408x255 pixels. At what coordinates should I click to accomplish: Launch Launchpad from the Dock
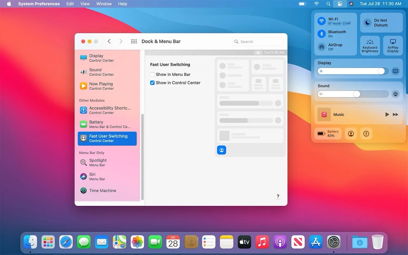click(x=48, y=242)
